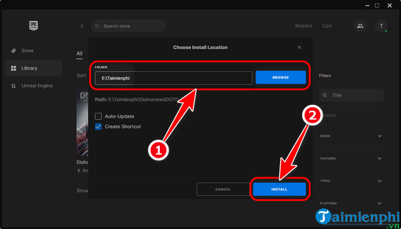
Task: Click the Unreal Engine logo icon
Action: pos(13,86)
